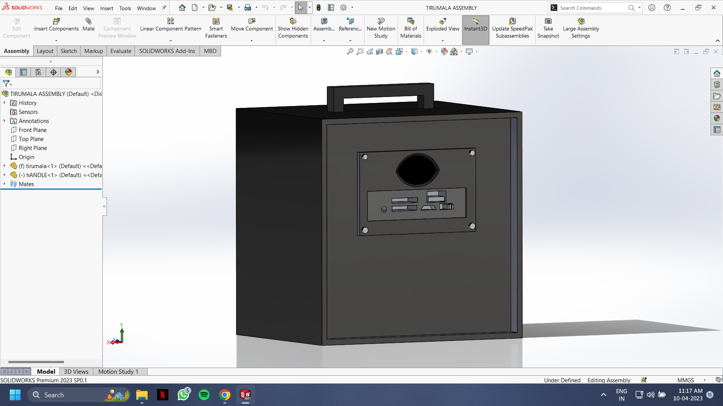Image resolution: width=723 pixels, height=406 pixels.
Task: Open Smart Fasteners tool
Action: [x=216, y=21]
